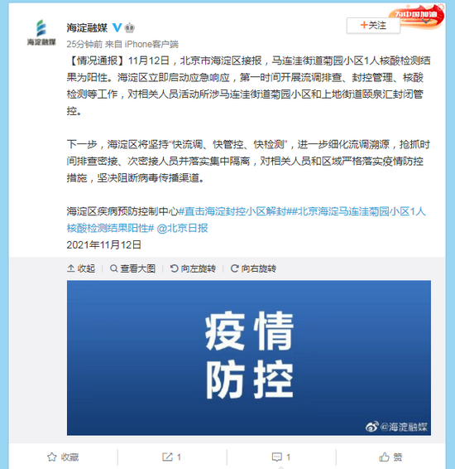
Task: Rotate image right with 向右旋转
Action: (253, 268)
